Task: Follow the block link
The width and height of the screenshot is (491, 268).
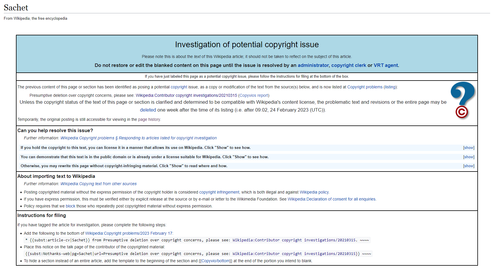Action: pos(70,206)
